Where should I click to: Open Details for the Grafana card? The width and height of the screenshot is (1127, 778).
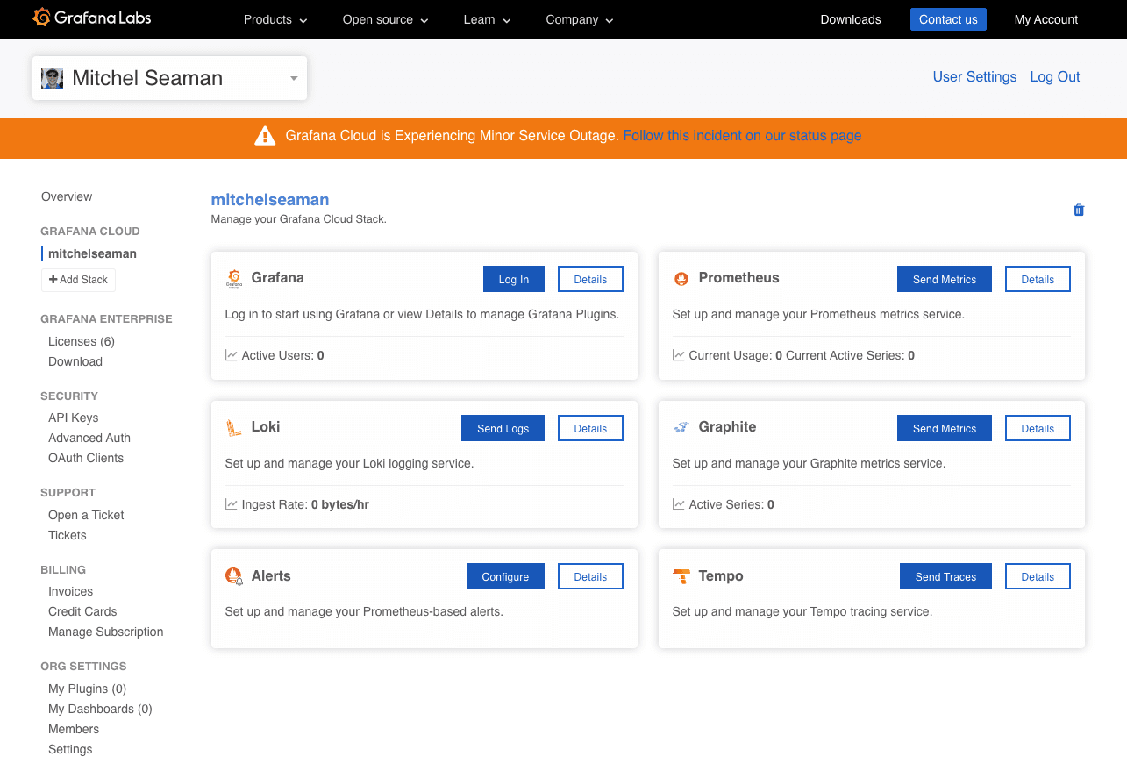[x=590, y=279]
